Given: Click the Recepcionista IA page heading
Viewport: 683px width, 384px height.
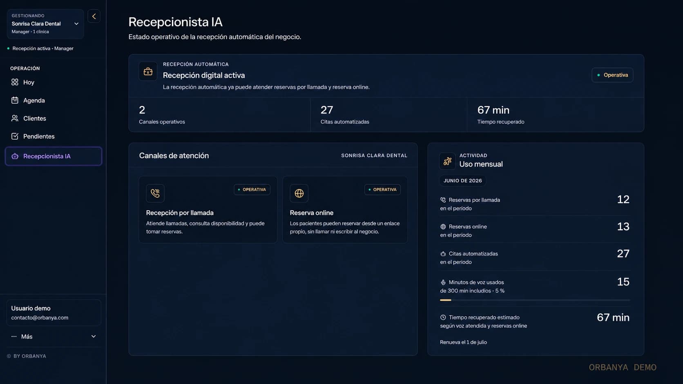Looking at the screenshot, I should click(175, 22).
